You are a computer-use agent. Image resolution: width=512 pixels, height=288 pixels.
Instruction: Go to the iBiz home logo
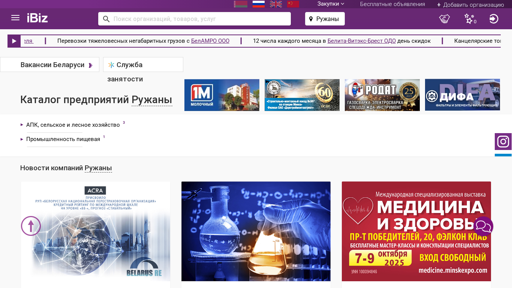point(37,18)
